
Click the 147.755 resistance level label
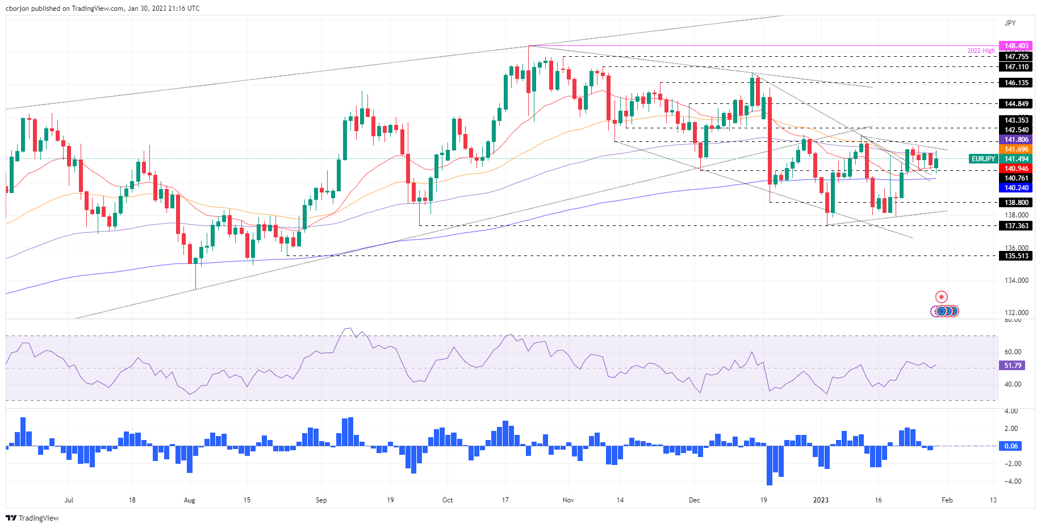(1016, 57)
